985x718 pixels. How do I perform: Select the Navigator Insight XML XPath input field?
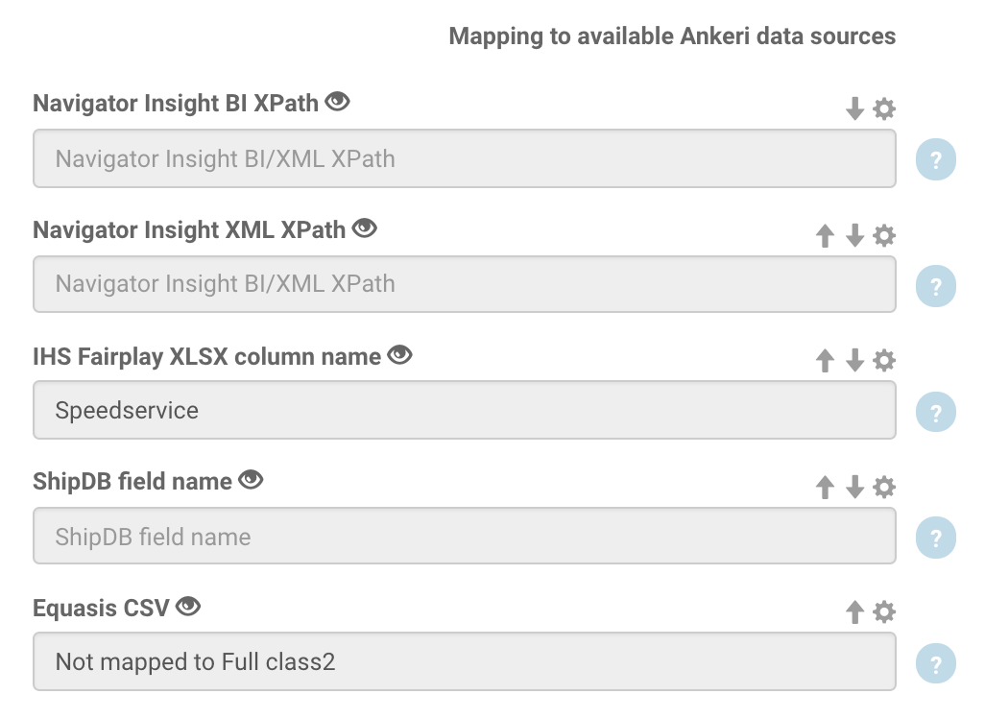[x=465, y=284]
